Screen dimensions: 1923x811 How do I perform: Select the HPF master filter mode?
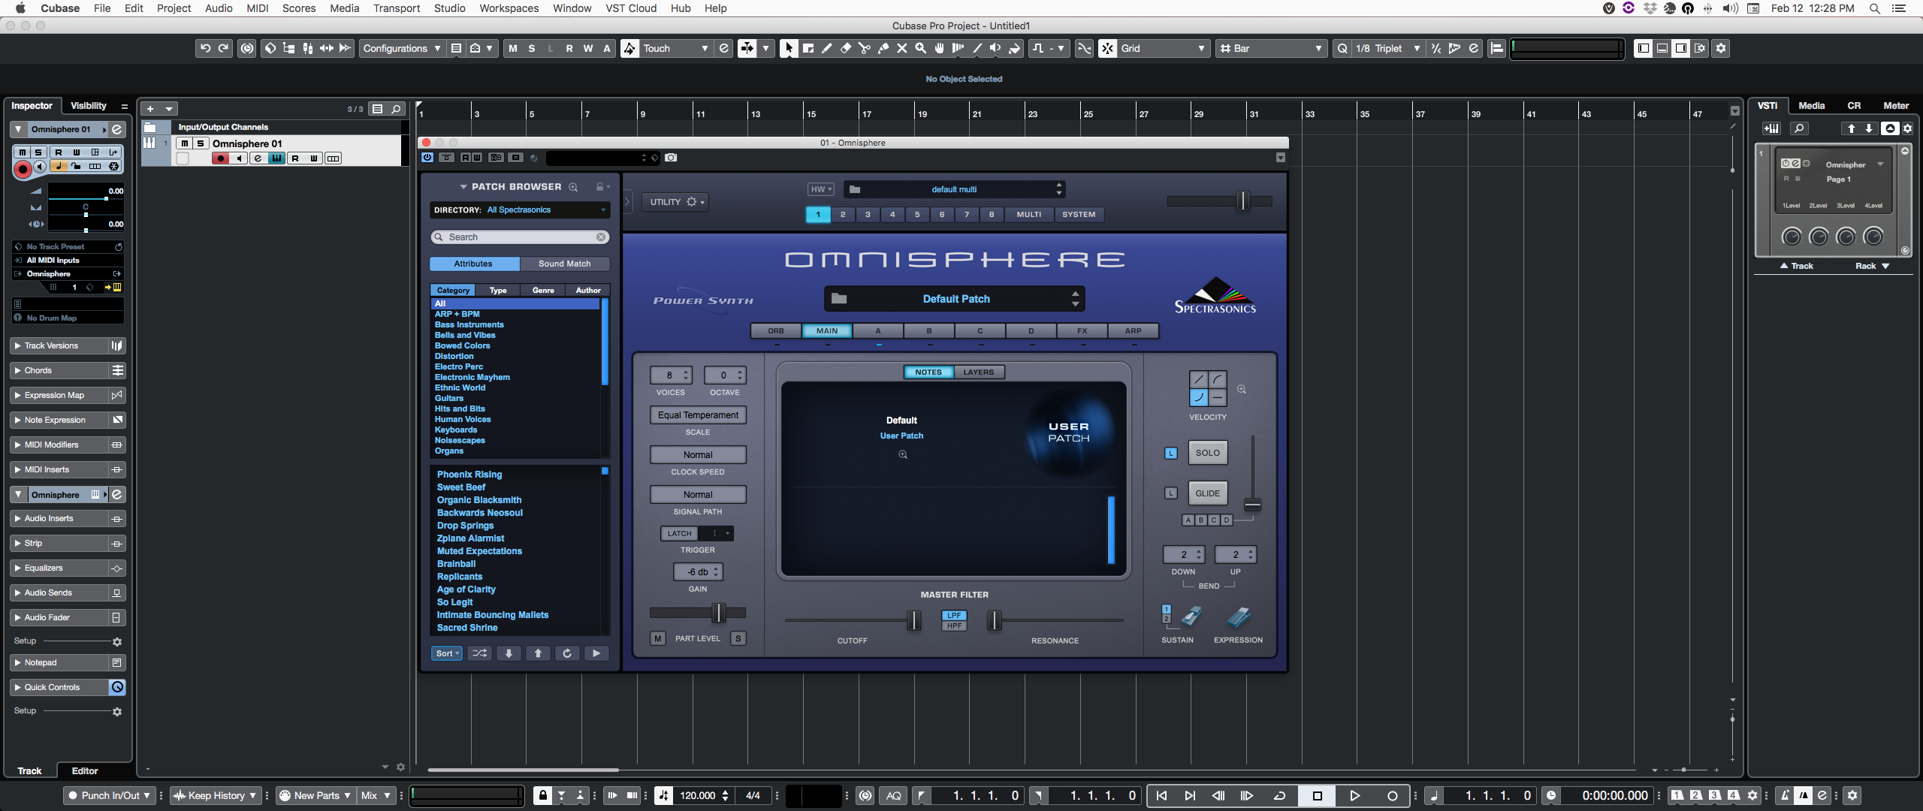(954, 626)
